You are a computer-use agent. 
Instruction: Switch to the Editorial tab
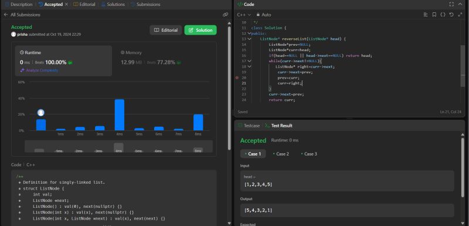pyautogui.click(x=84, y=4)
